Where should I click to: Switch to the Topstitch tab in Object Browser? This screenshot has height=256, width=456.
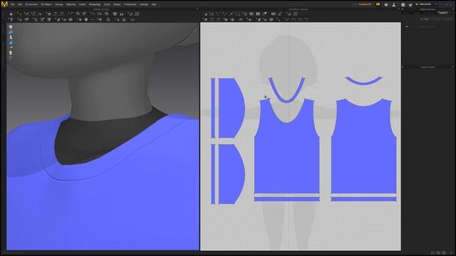coord(443,13)
